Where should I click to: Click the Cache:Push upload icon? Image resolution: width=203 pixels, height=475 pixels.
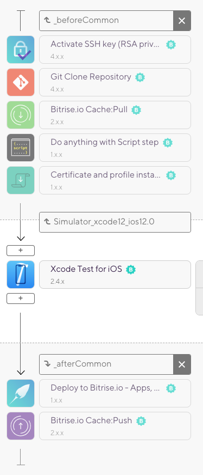[21, 426]
